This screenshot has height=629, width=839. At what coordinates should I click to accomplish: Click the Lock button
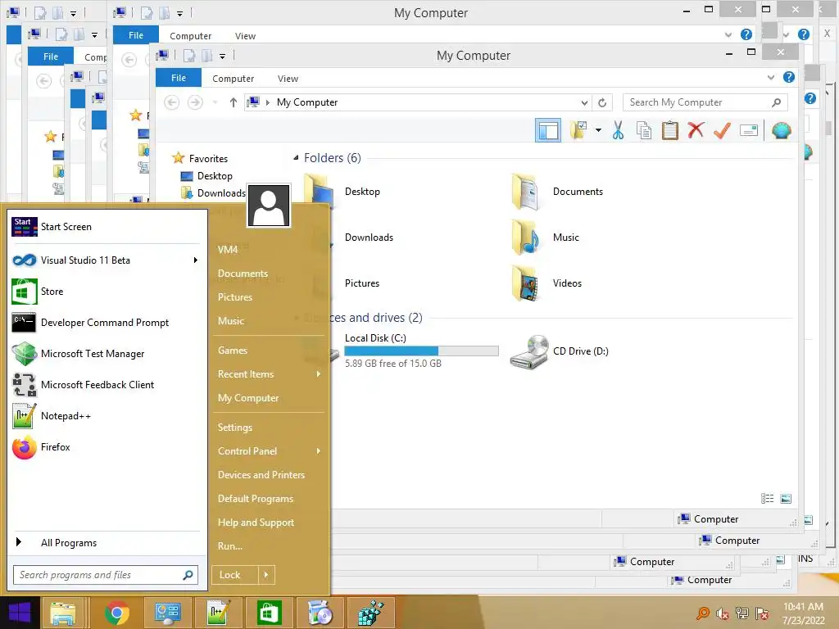tap(235, 575)
